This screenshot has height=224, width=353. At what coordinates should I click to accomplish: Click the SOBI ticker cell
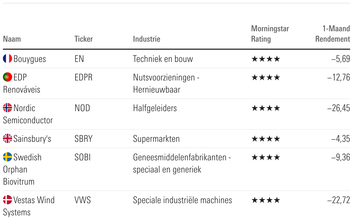point(82,157)
